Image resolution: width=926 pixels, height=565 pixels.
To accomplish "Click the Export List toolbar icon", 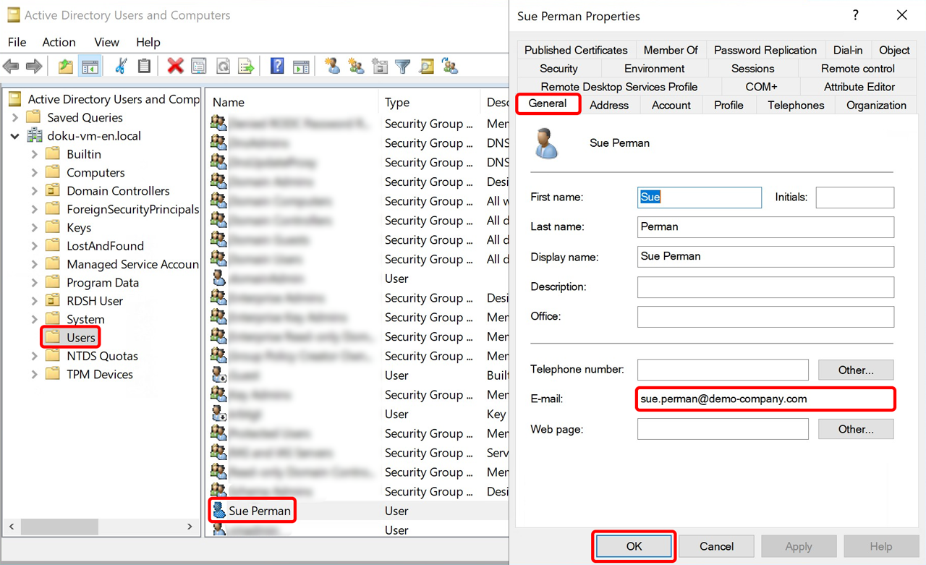I will click(246, 67).
